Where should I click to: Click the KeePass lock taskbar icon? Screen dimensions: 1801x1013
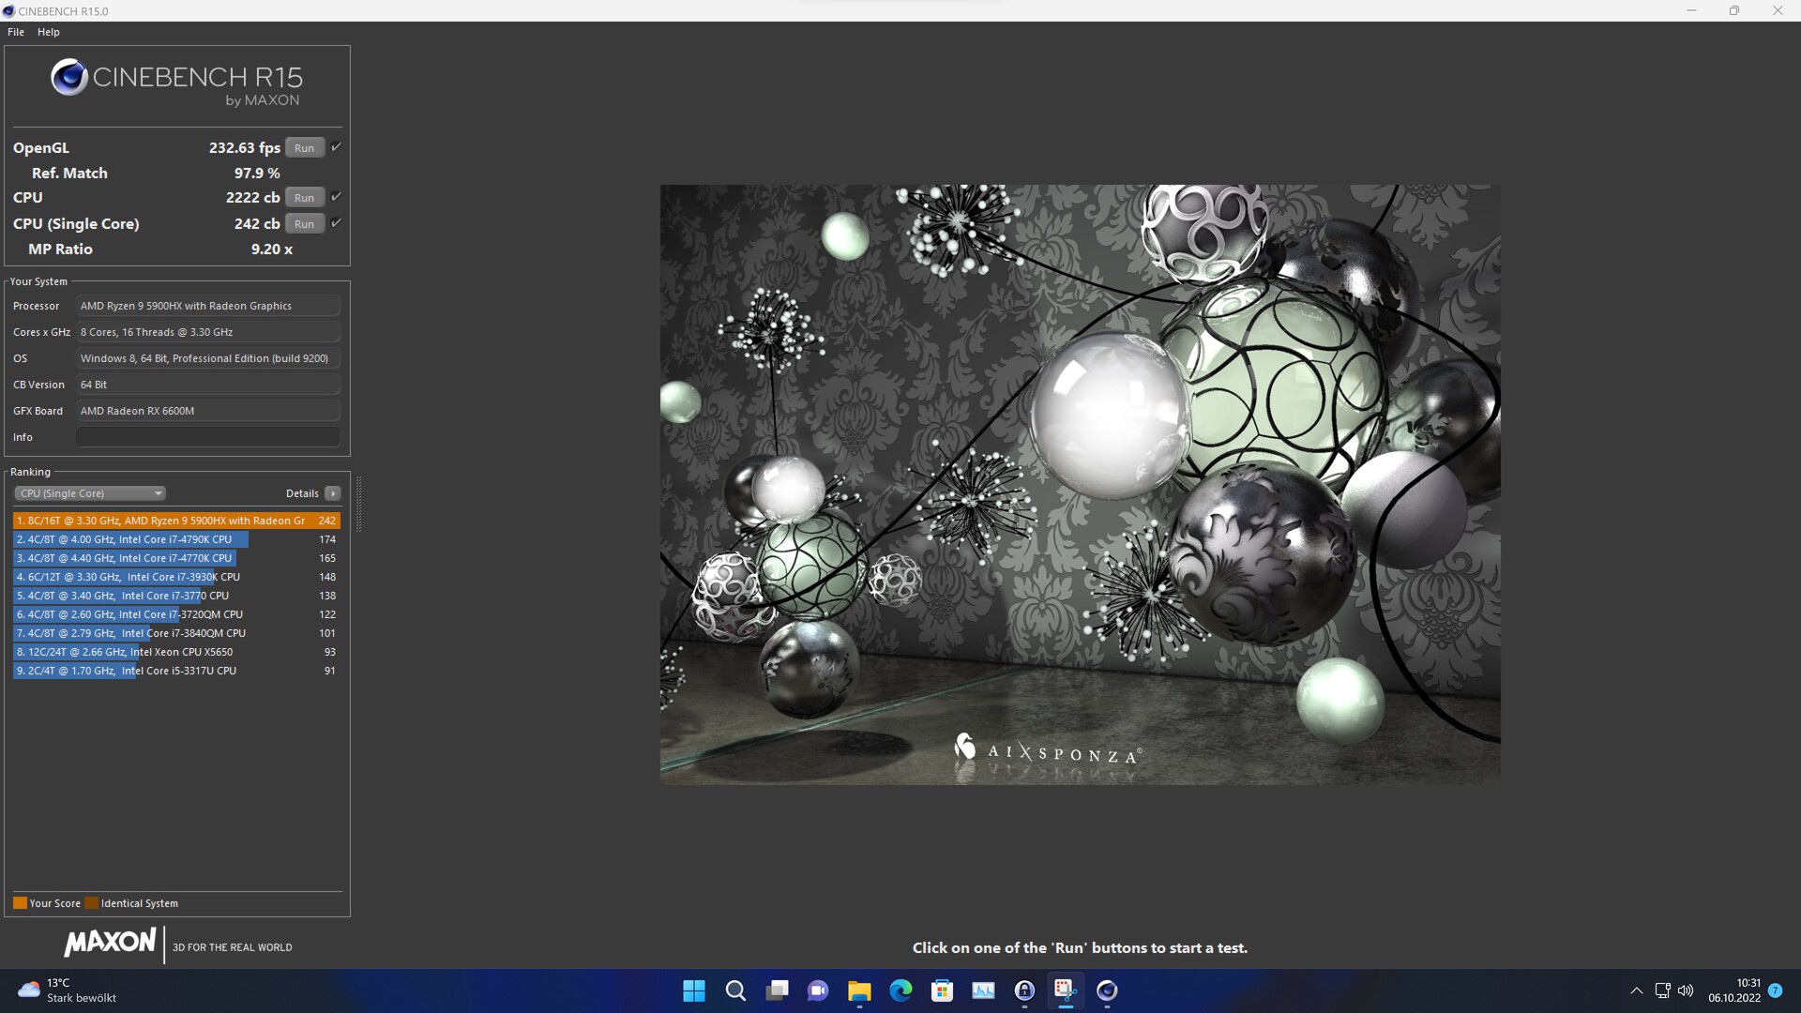click(1024, 990)
